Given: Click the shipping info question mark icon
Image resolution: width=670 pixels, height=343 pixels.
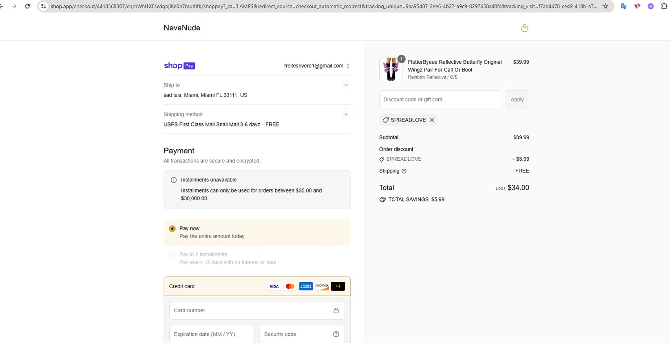Looking at the screenshot, I should (x=404, y=171).
